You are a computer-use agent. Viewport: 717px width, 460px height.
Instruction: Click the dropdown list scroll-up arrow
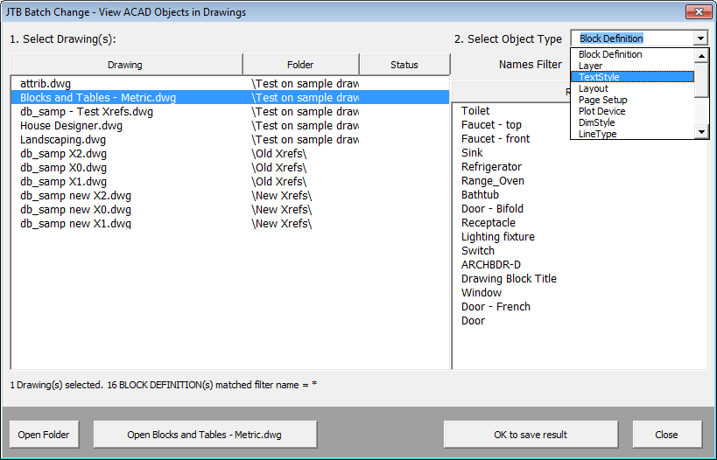point(701,56)
